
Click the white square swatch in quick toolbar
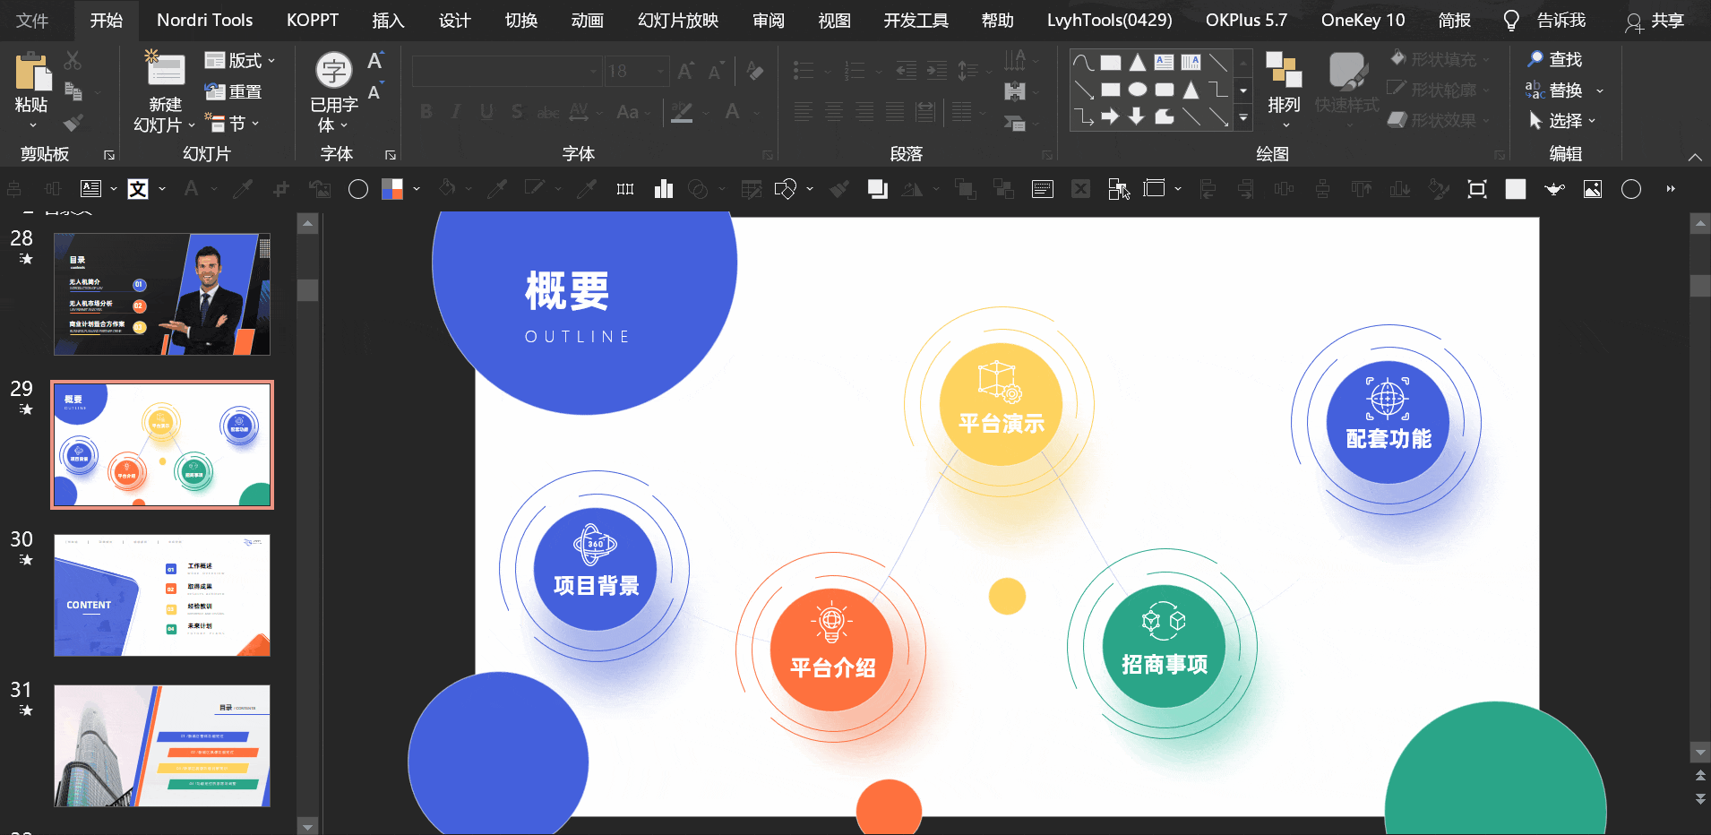point(1516,188)
